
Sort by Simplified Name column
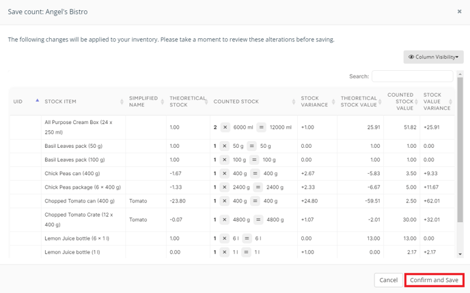point(146,102)
